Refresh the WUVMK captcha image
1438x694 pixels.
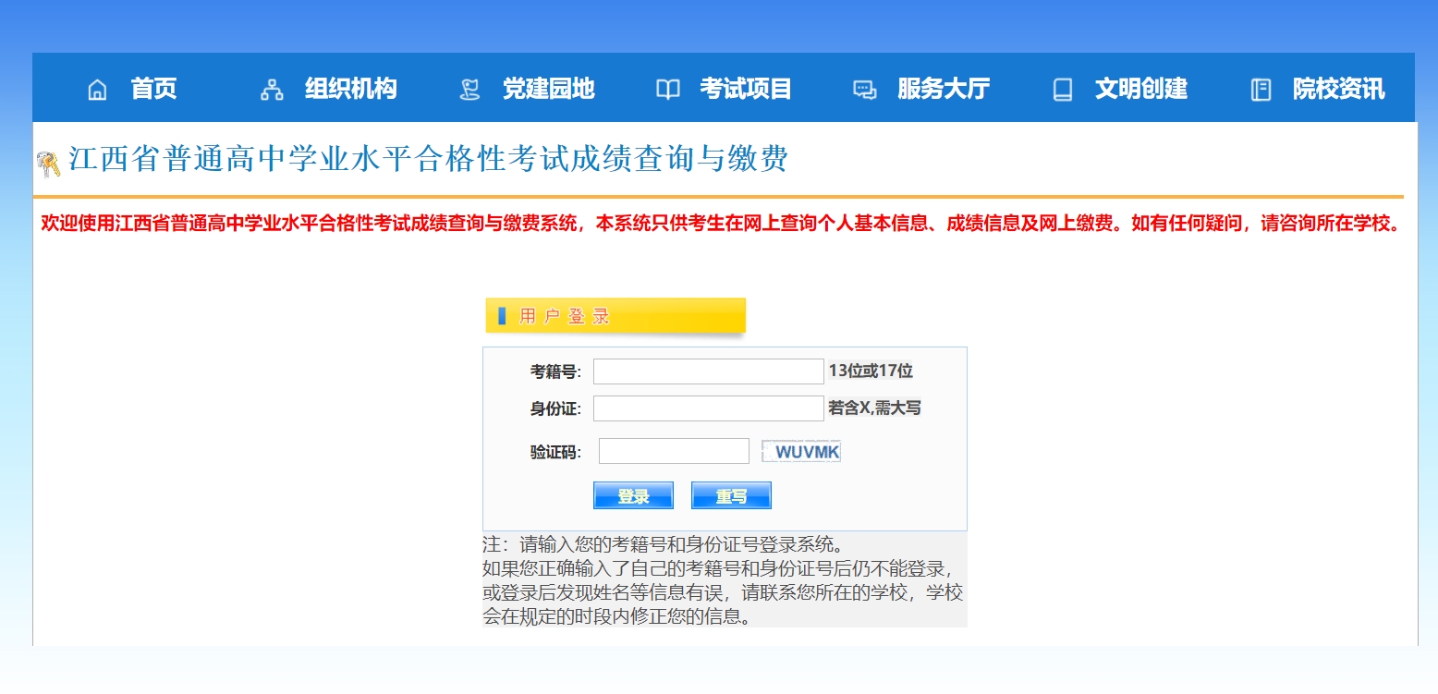click(x=801, y=452)
